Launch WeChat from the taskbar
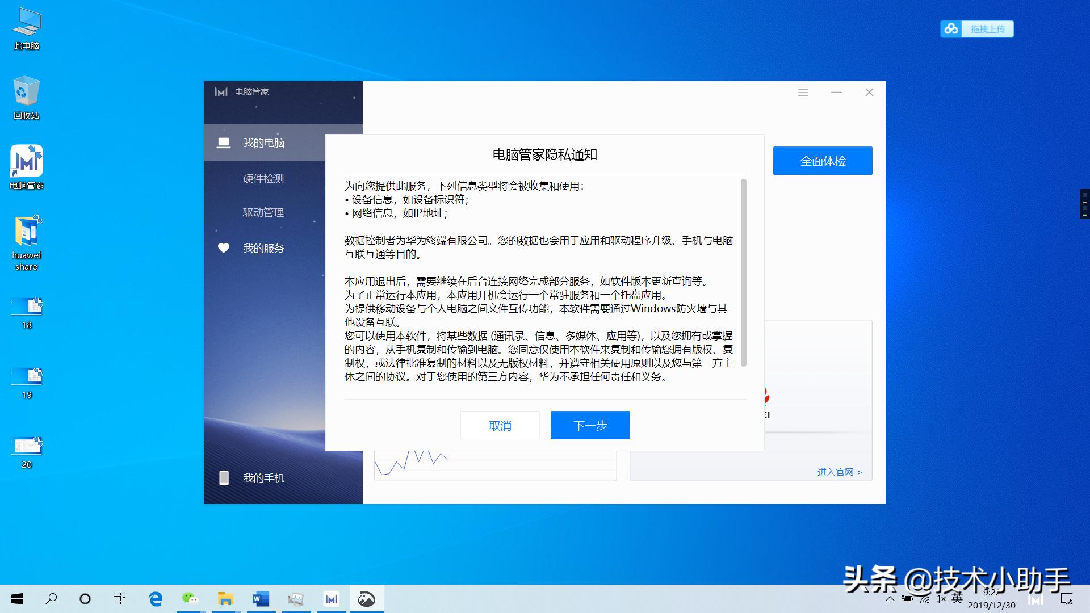Screen dimensions: 1090x613 click(190, 599)
